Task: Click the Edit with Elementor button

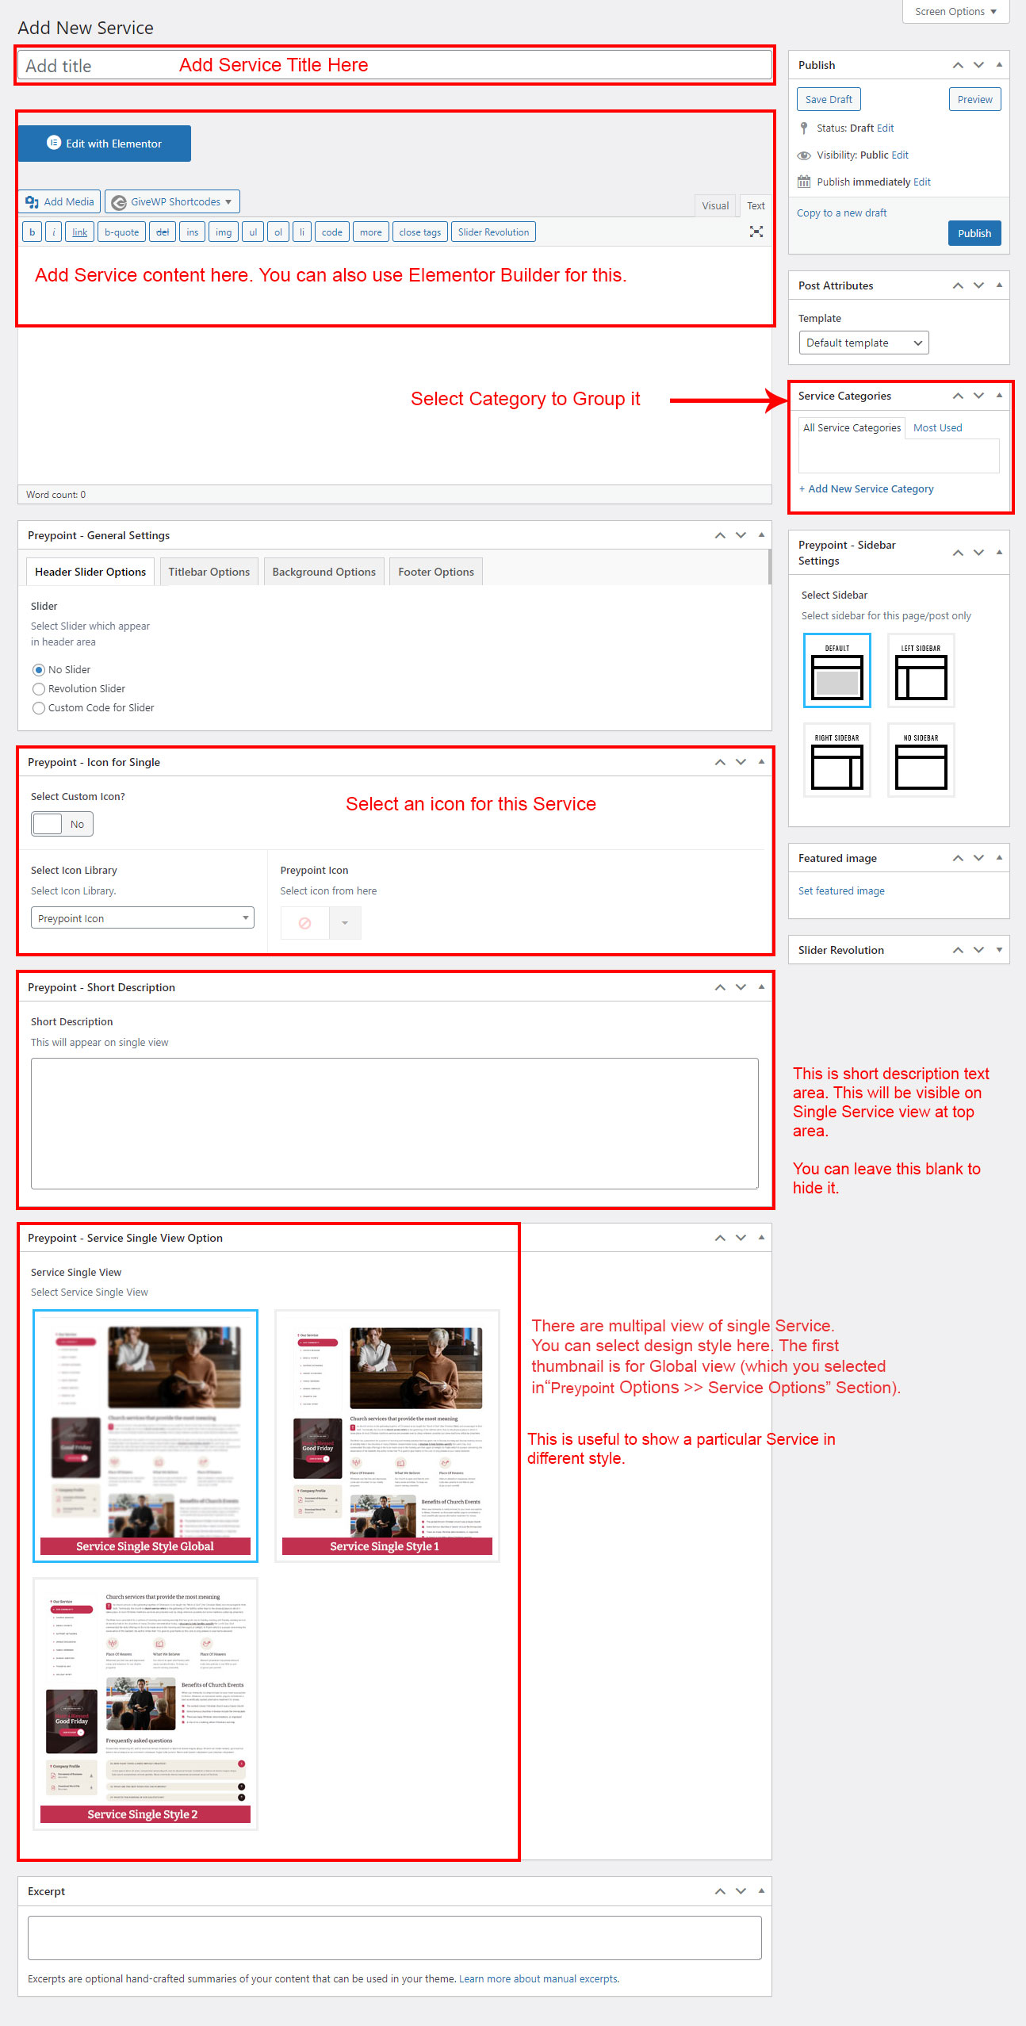Action: click(105, 144)
